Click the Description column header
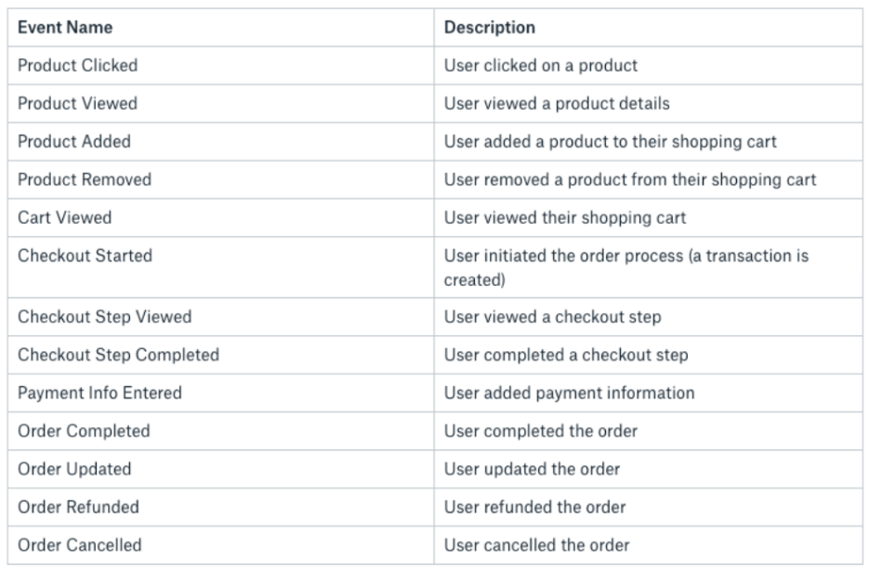This screenshot has height=572, width=869. point(490,28)
